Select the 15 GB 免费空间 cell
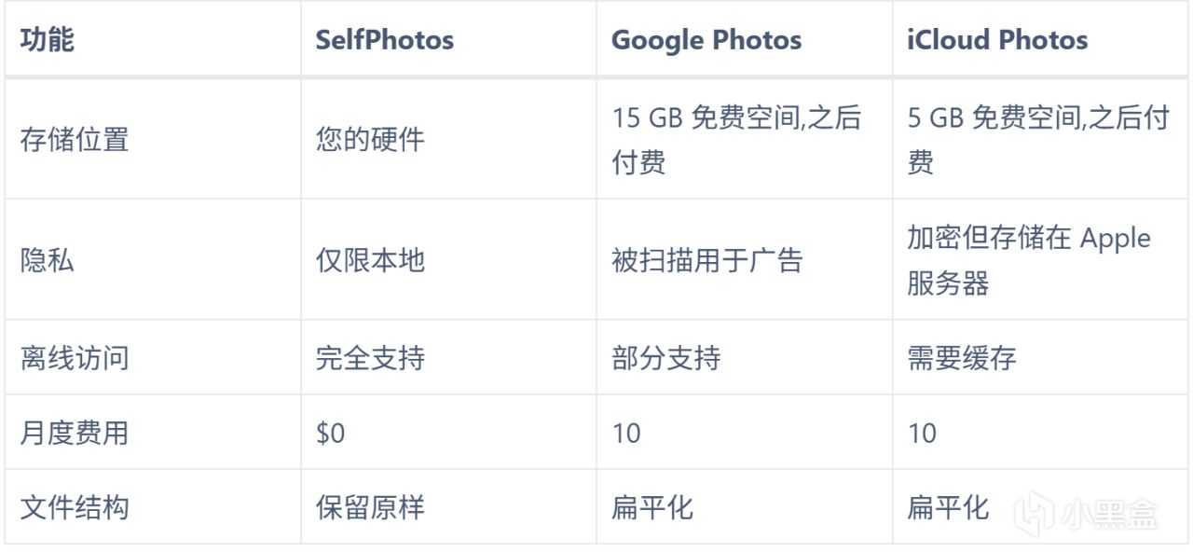 point(735,140)
